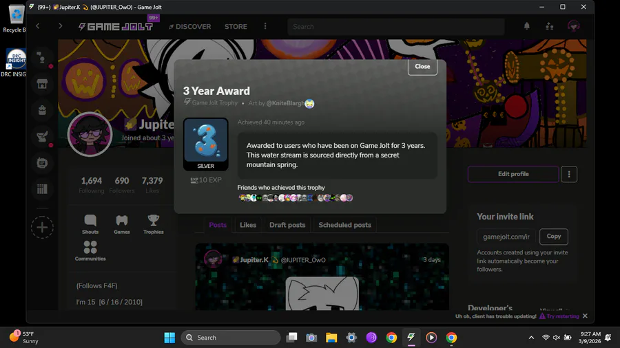Show hidden system tray icons

(531, 338)
